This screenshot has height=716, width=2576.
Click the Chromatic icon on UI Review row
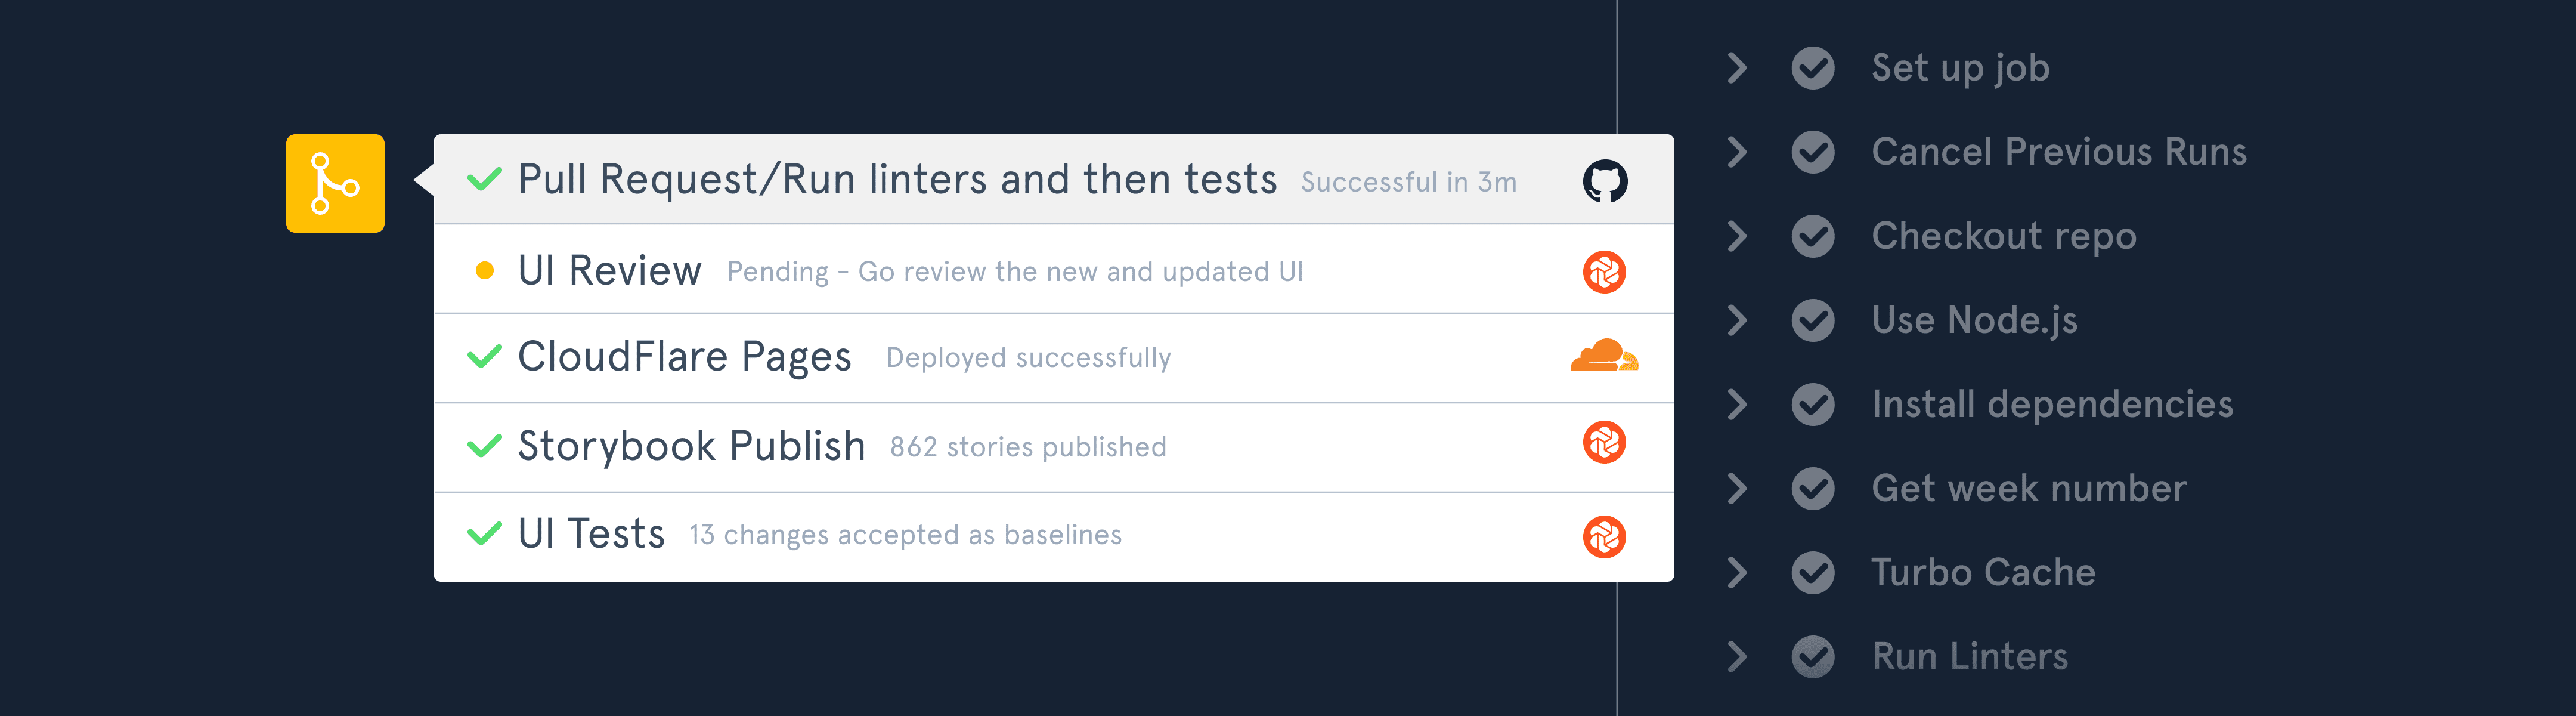(x=1604, y=272)
